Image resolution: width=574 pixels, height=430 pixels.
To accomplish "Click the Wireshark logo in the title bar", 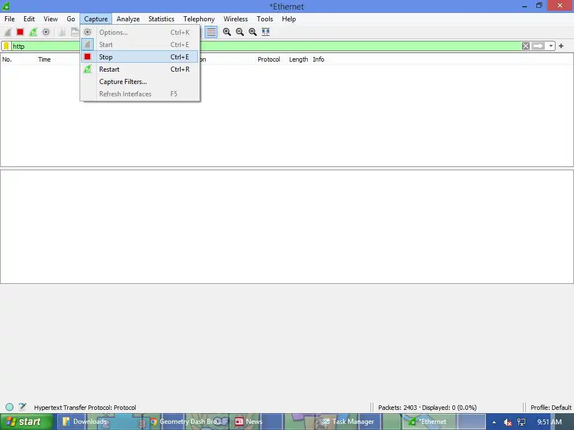I will 6,6.
